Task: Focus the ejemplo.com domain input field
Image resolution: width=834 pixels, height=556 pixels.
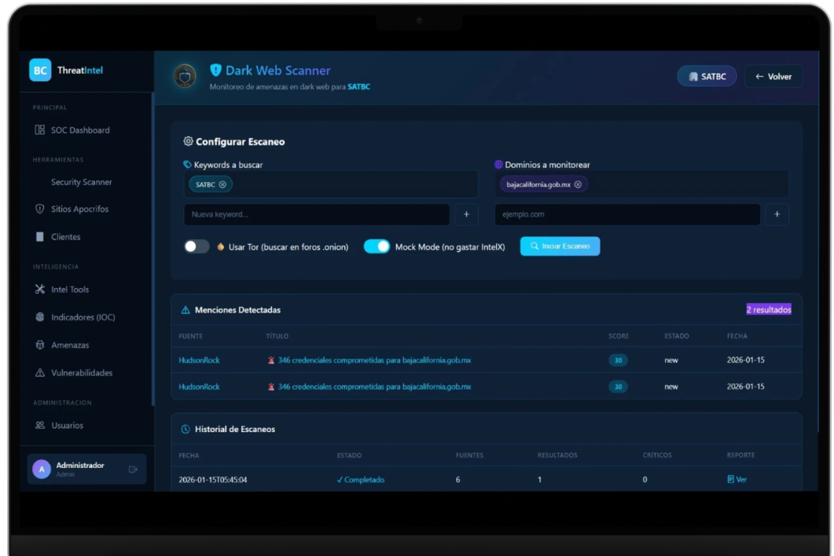Action: [627, 214]
